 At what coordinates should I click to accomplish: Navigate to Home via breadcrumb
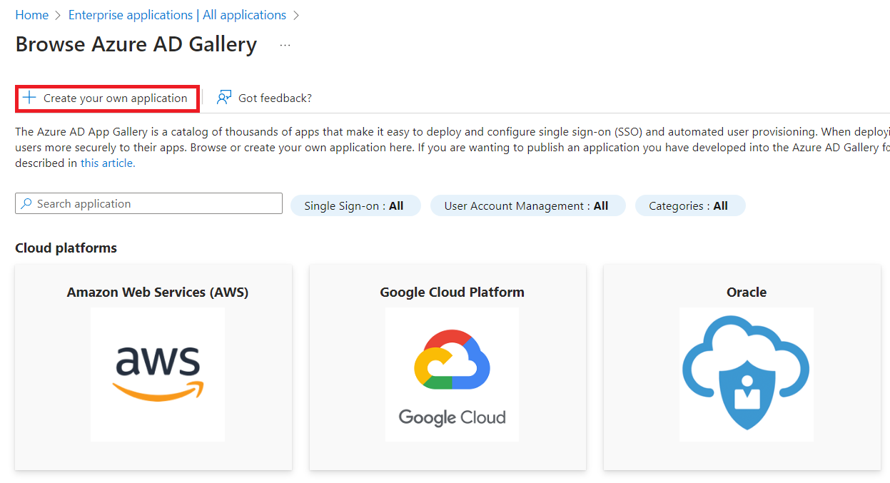click(31, 14)
